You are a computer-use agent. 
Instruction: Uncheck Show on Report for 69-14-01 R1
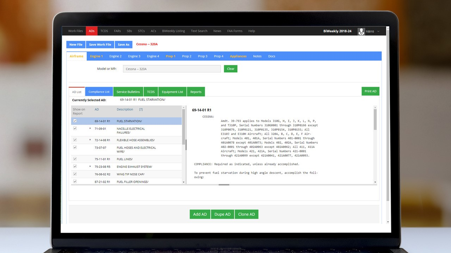pyautogui.click(x=75, y=121)
